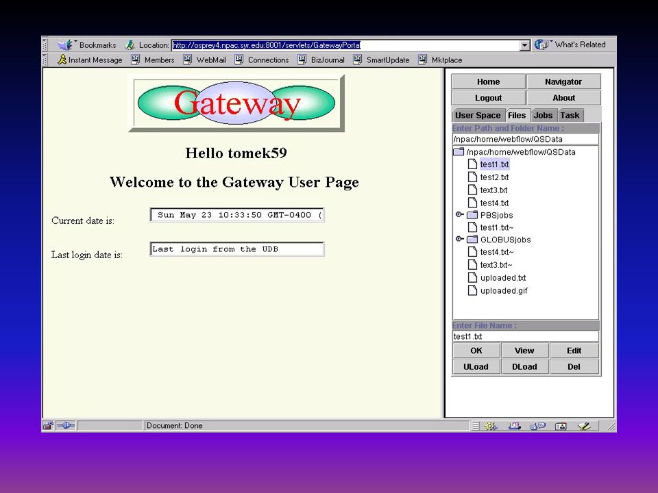Click the path and folder name field
This screenshot has width=658, height=493.
526,139
